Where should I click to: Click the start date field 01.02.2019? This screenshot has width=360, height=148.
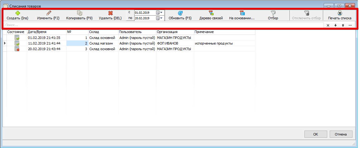tap(145, 12)
